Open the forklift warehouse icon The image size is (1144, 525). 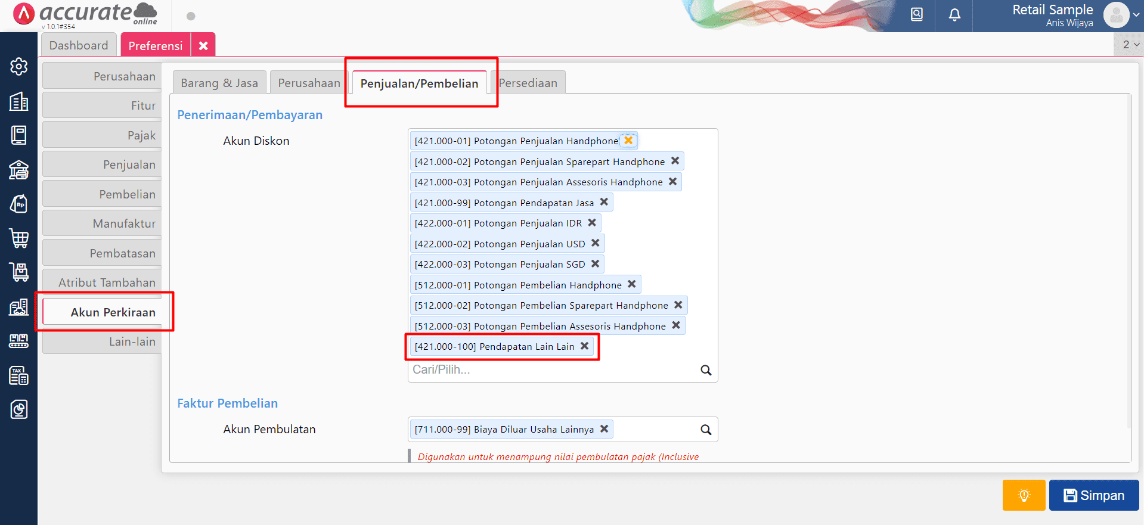(x=18, y=307)
